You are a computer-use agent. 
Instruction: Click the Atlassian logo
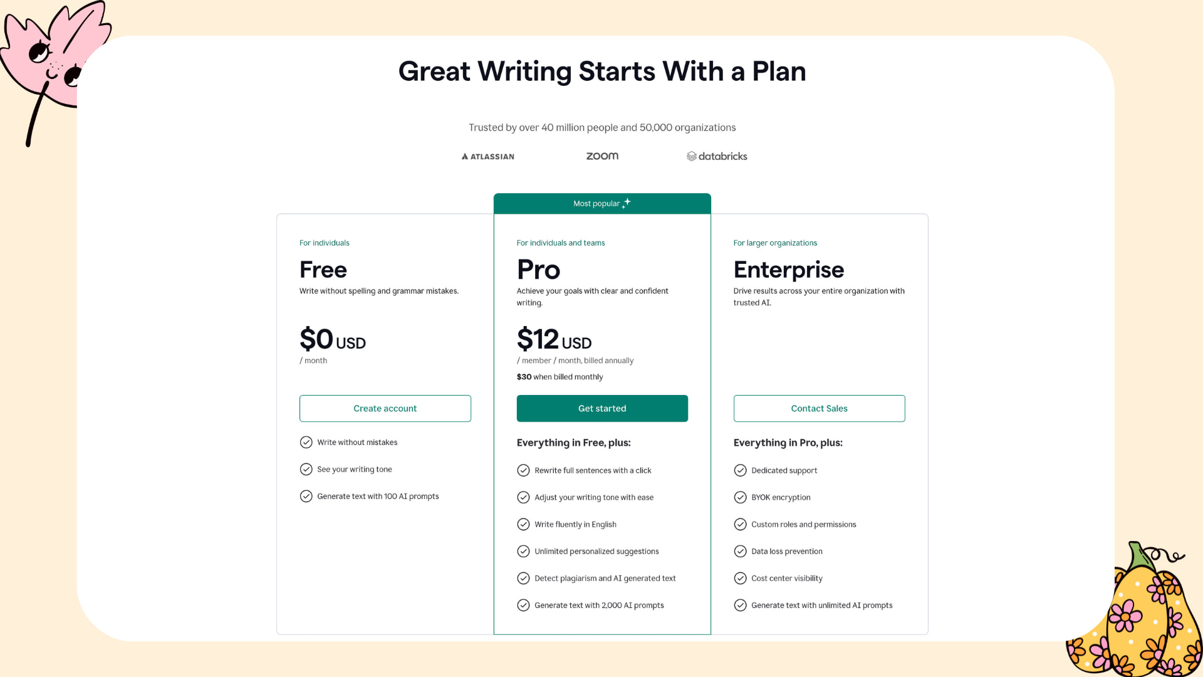pyautogui.click(x=487, y=156)
